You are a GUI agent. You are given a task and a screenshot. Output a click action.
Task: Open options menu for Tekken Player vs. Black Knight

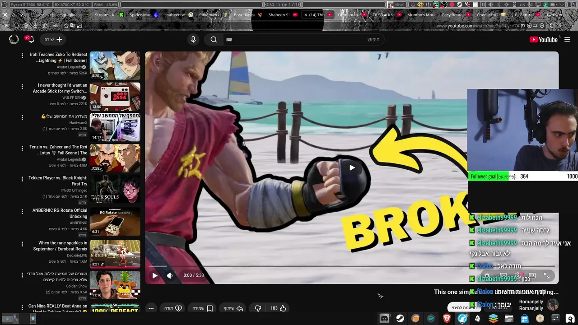point(22,179)
